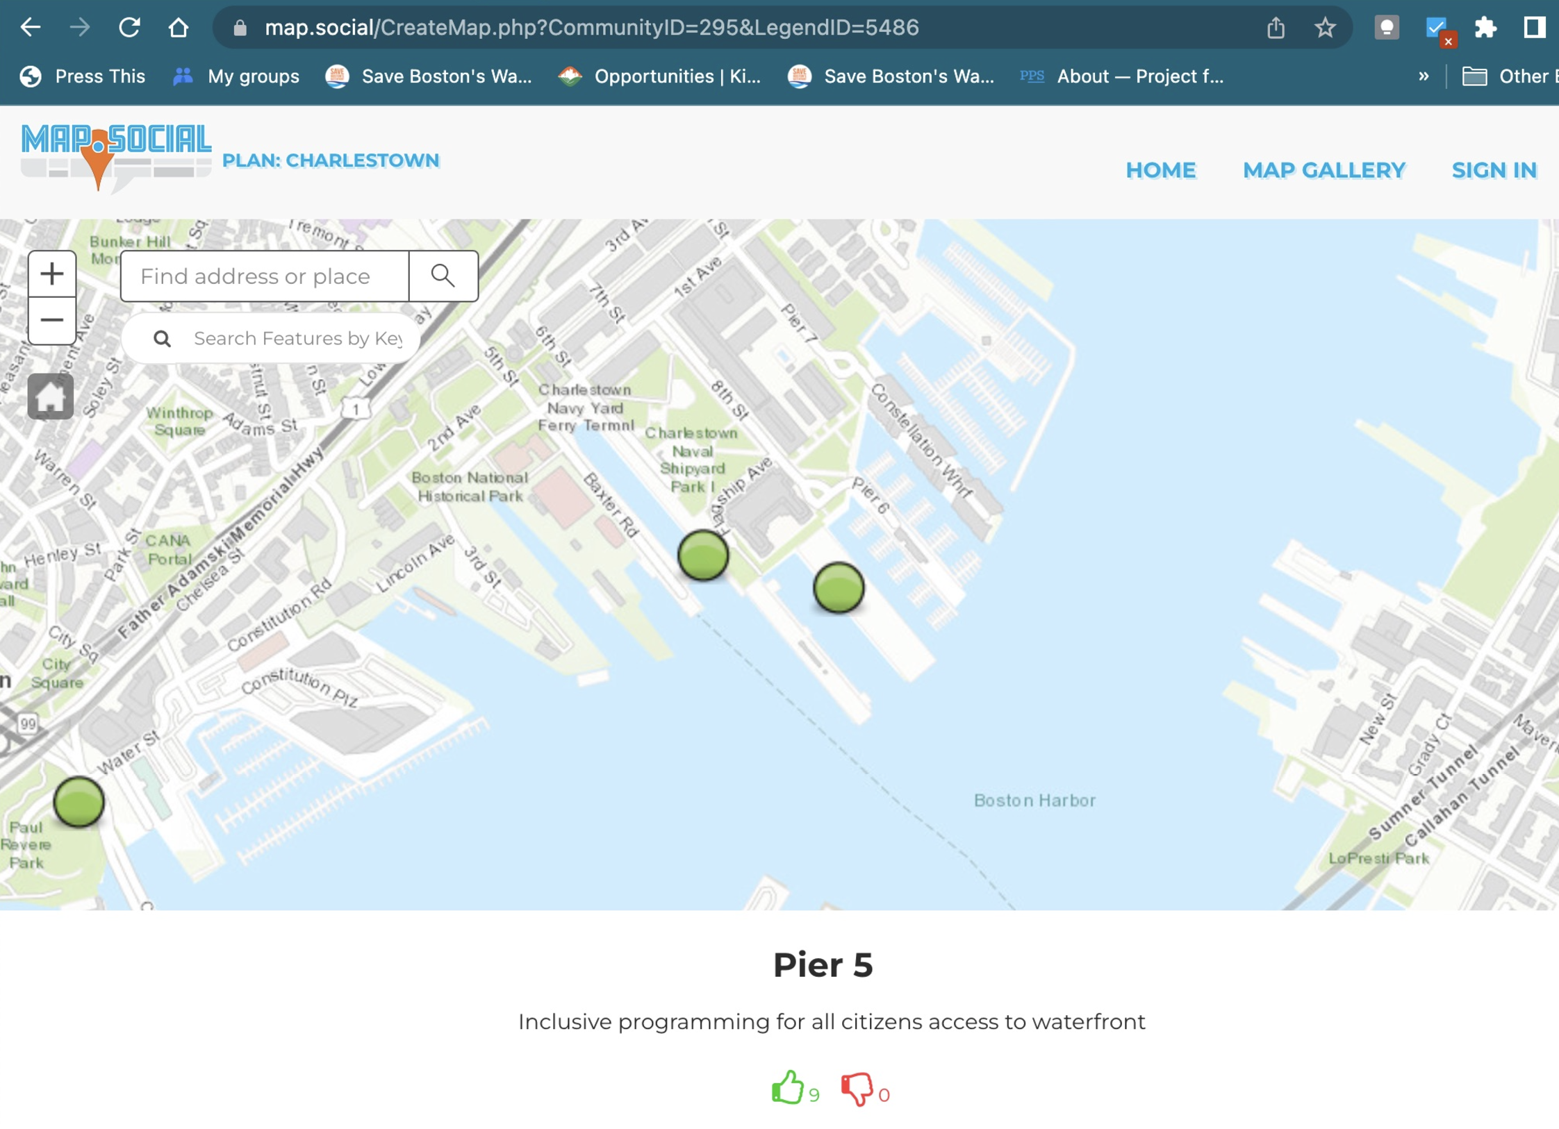Screen dimensions: 1559x1129
Task: Open the browser extensions puzzle icon
Action: pyautogui.click(x=1486, y=28)
